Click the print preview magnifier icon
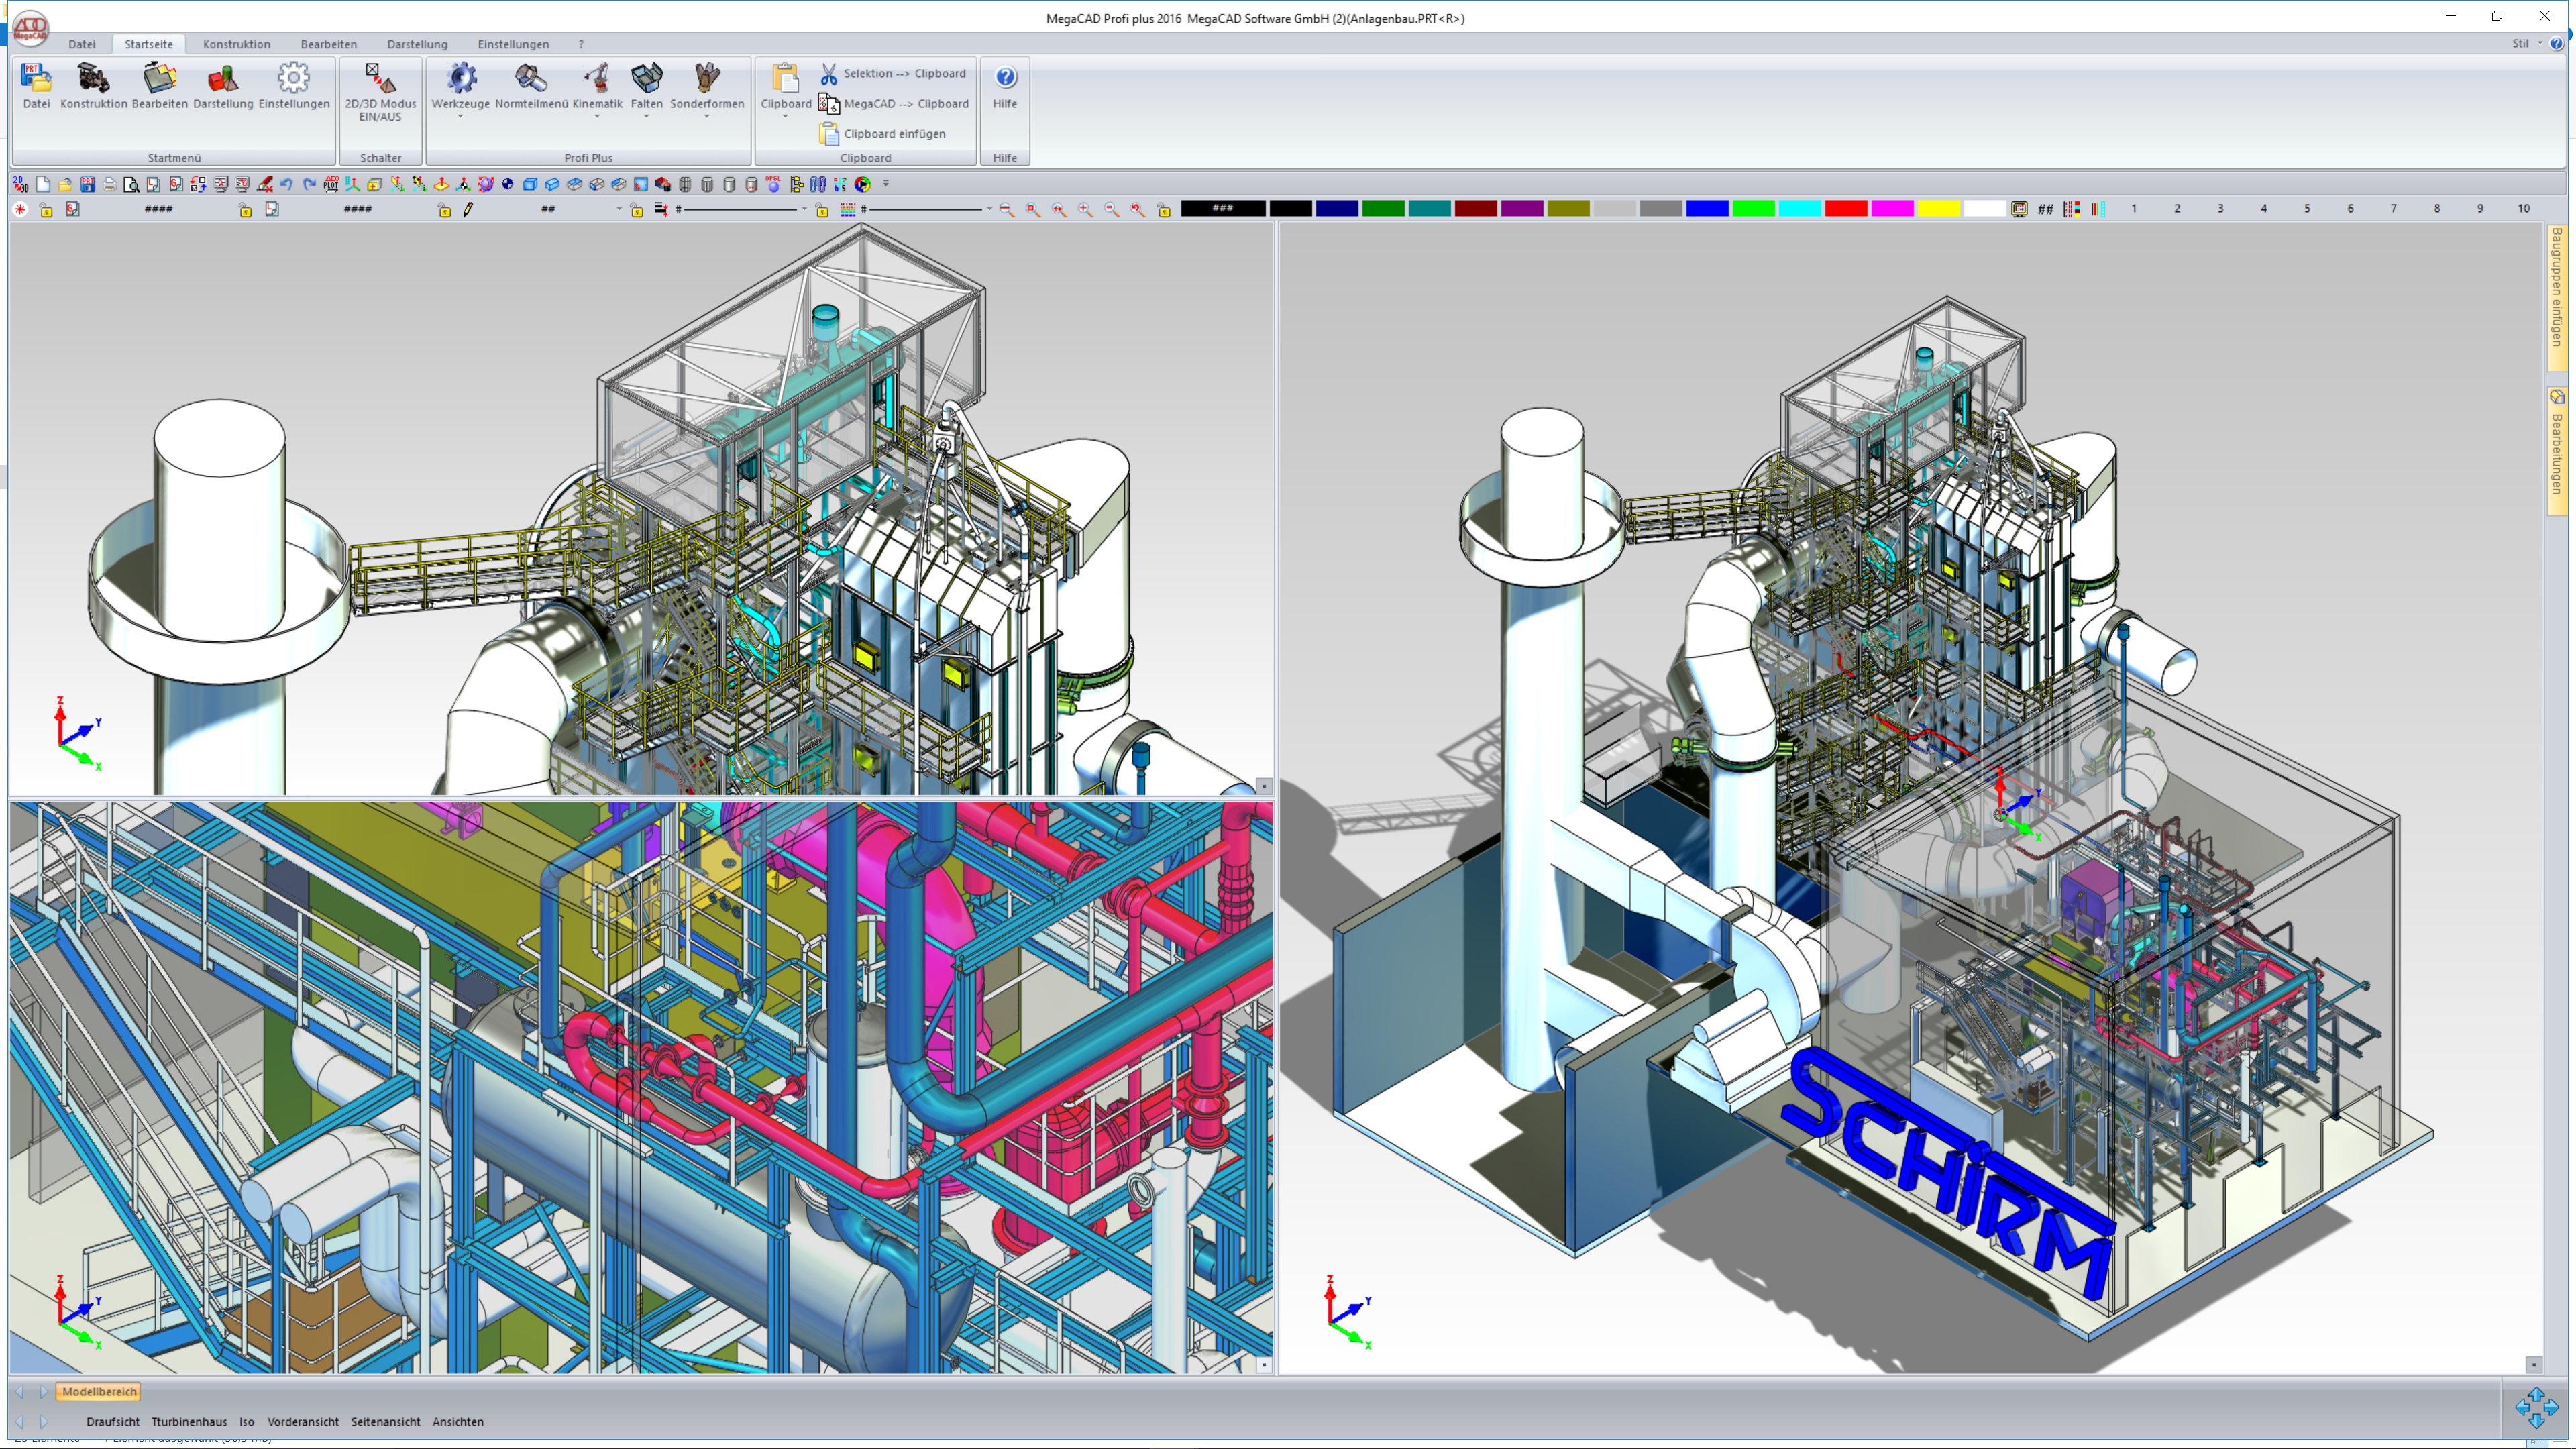This screenshot has height=1449, width=2576. 131,184
